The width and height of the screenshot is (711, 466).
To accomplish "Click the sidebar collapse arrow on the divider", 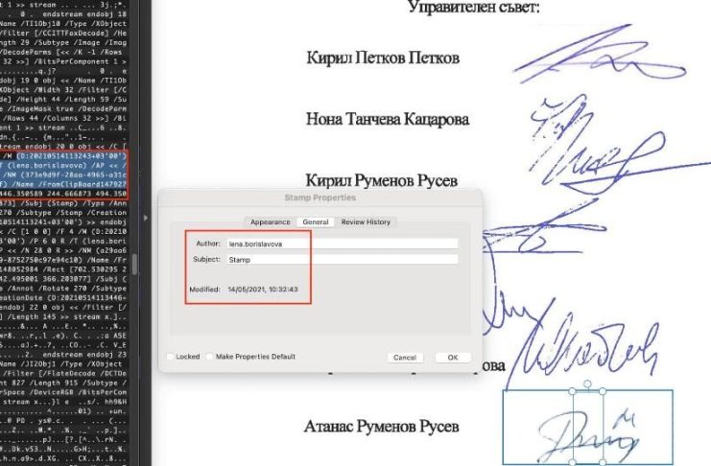I will (146, 219).
